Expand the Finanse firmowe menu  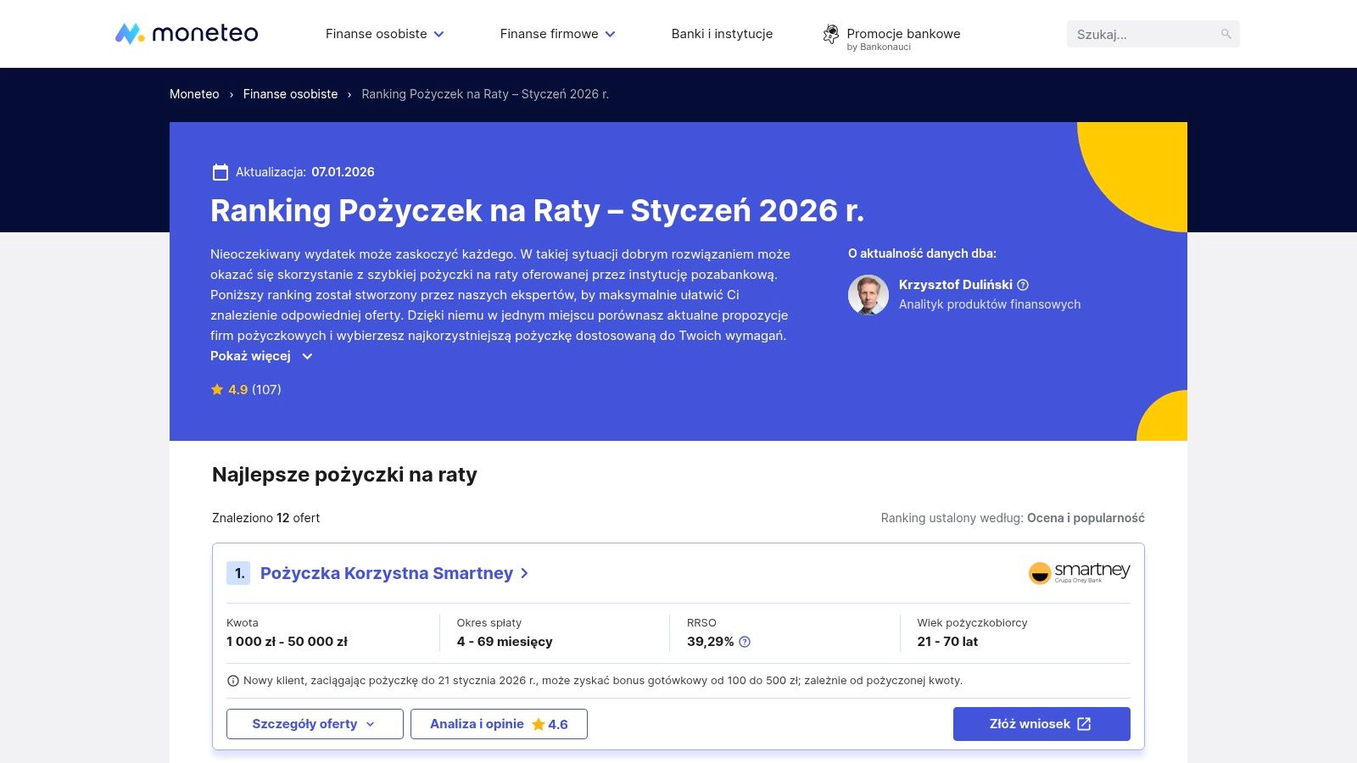557,34
